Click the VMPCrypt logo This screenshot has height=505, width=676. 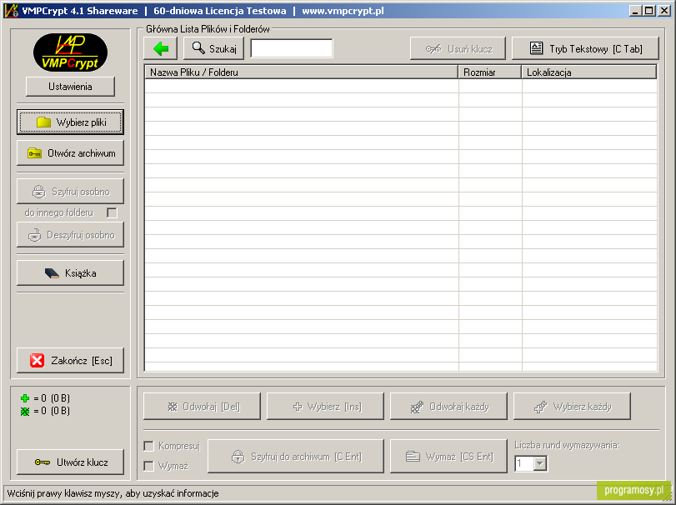[70, 52]
